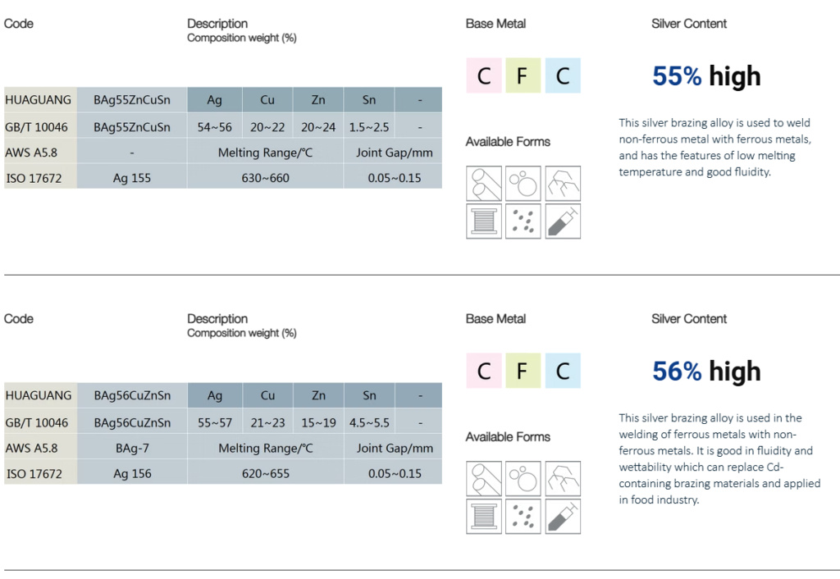Click bent-wire preform icon in 56% alloy section
Image resolution: width=840 pixels, height=579 pixels.
tap(563, 479)
